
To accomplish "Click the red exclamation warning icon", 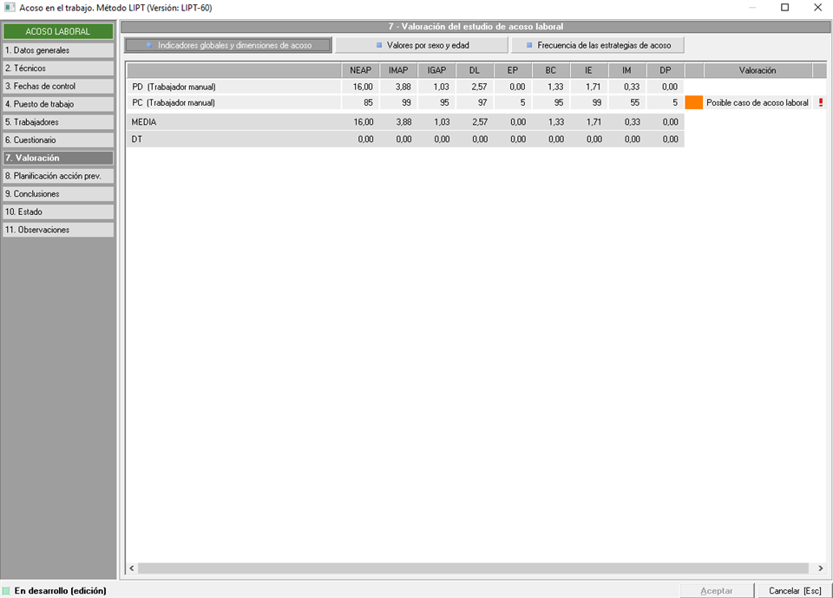I will click(x=820, y=102).
